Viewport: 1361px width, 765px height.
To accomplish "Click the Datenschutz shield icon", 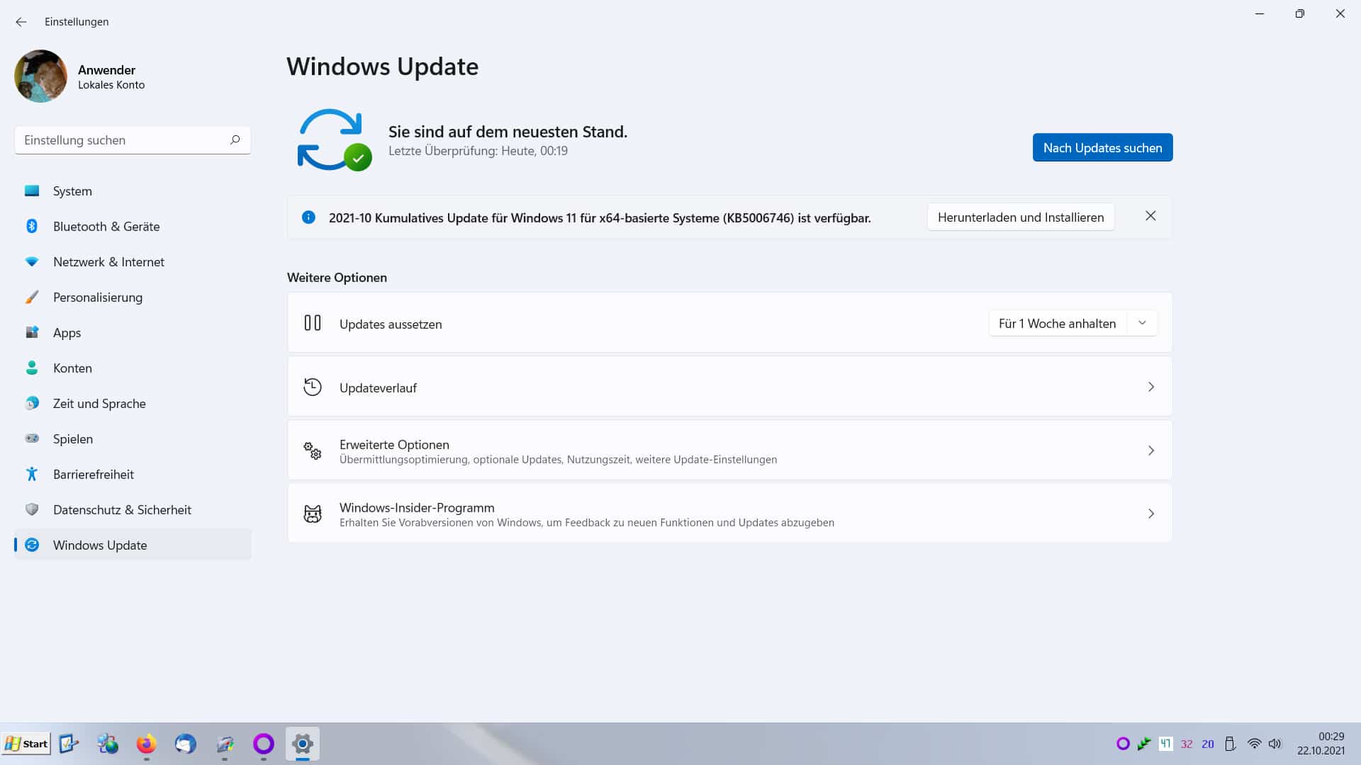I will (x=32, y=509).
